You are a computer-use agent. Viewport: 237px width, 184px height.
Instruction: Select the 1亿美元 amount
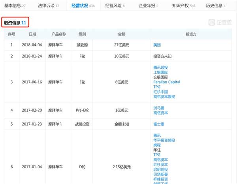click(x=122, y=110)
